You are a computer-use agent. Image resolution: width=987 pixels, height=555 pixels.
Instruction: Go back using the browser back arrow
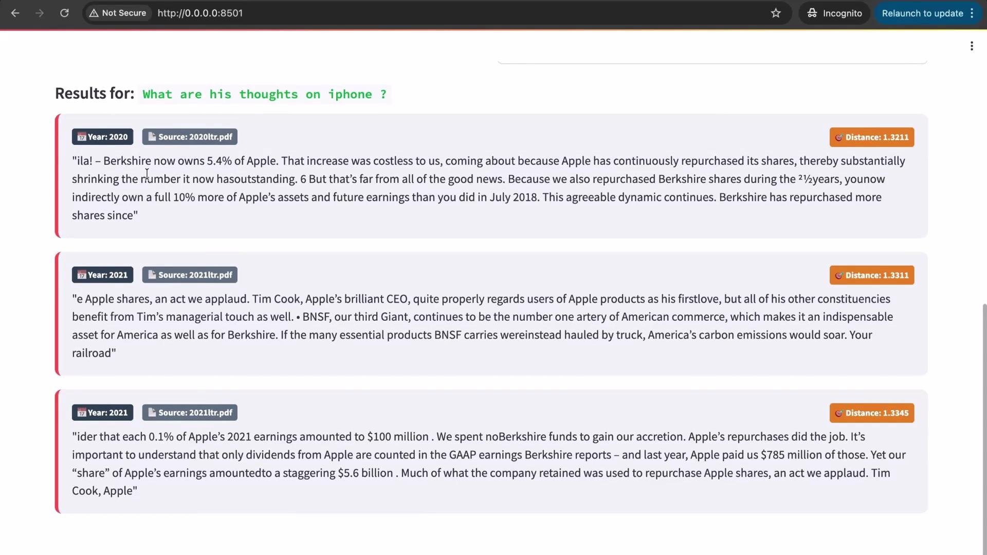point(15,13)
